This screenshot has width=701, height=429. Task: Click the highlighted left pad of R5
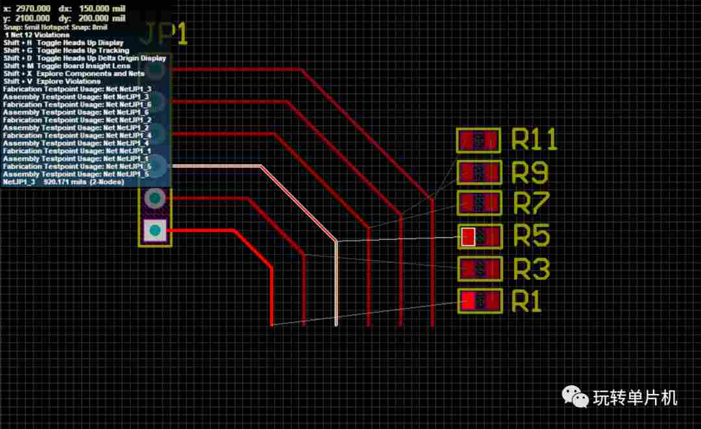(x=468, y=237)
